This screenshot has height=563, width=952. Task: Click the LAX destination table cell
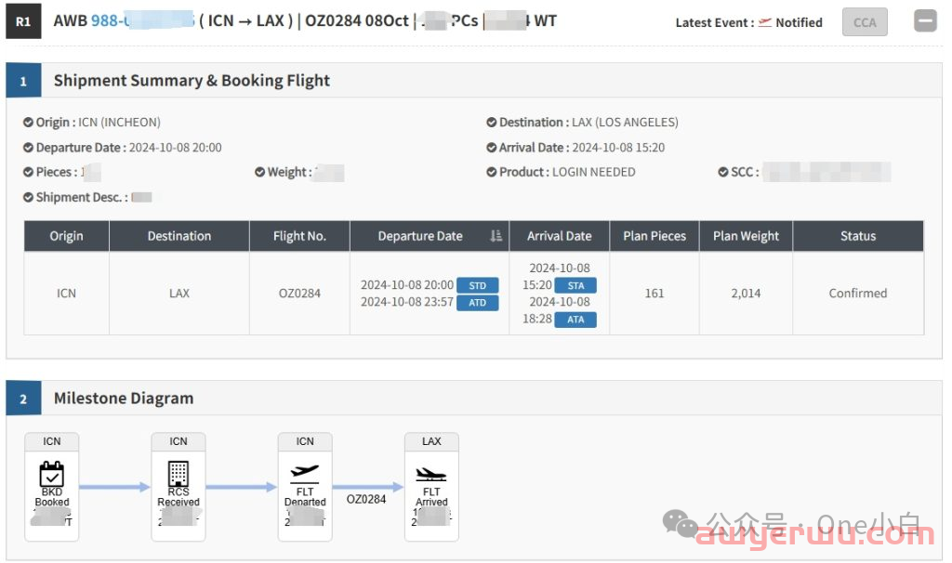click(179, 293)
